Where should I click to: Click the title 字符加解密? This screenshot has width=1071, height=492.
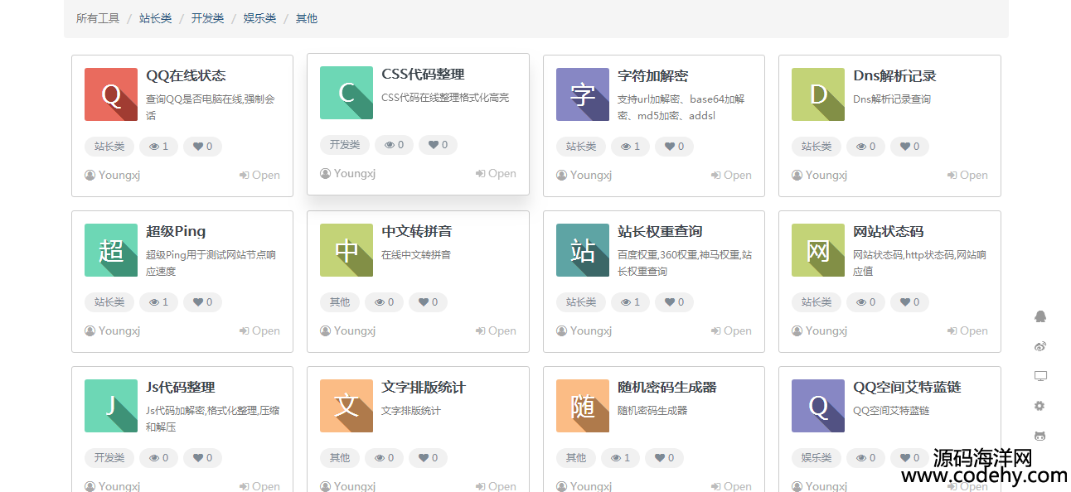point(652,75)
